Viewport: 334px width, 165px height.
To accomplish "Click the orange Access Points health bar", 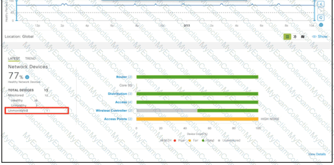I will (197, 119).
